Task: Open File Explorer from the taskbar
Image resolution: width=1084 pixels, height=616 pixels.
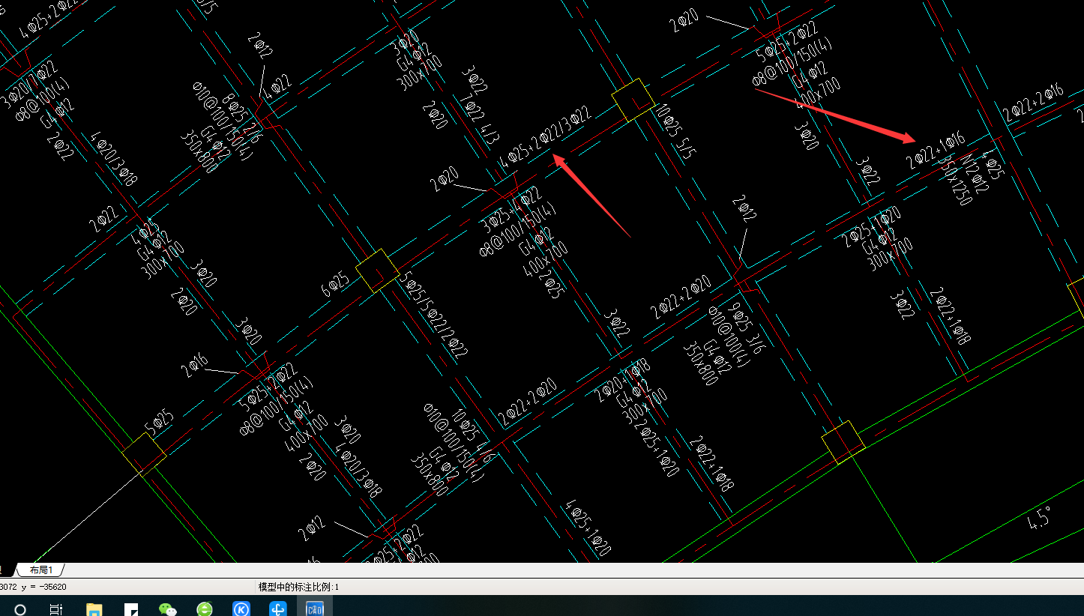Action: click(94, 609)
